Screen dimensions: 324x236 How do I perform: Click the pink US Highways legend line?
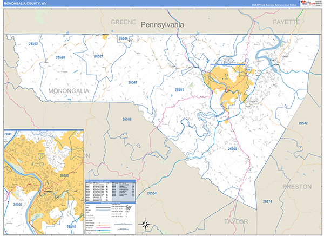pos(103,228)
